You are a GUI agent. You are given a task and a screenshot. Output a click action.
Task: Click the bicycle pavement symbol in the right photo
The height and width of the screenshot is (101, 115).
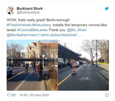coord(85,79)
